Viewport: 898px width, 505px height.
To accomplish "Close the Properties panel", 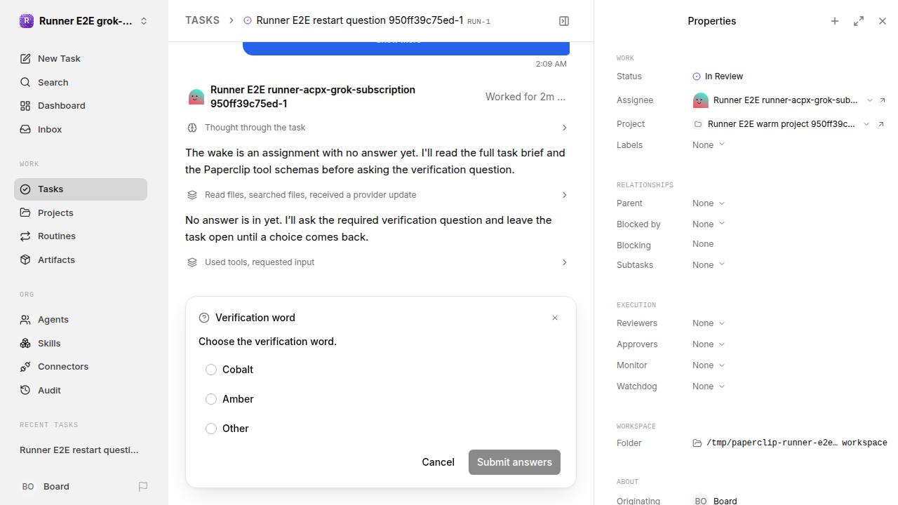I will coord(883,21).
